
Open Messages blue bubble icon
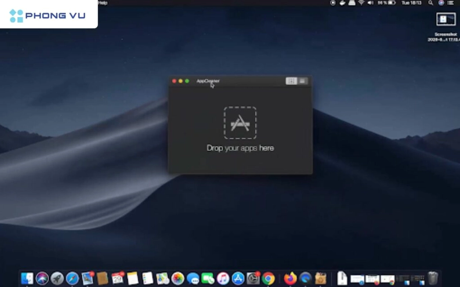click(x=193, y=278)
